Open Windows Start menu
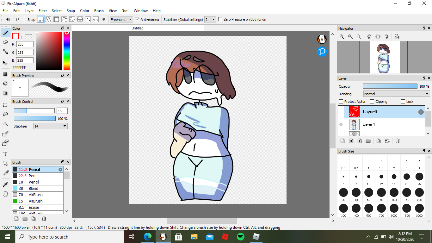432x243 pixels. (7, 237)
